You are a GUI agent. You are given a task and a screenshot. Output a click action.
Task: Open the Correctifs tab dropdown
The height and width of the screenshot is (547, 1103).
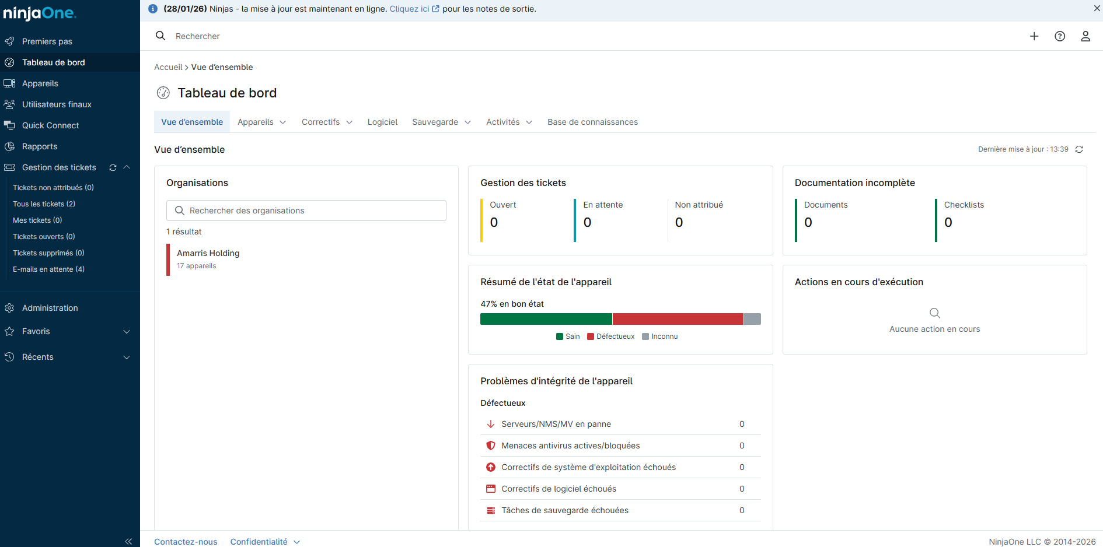coord(327,122)
